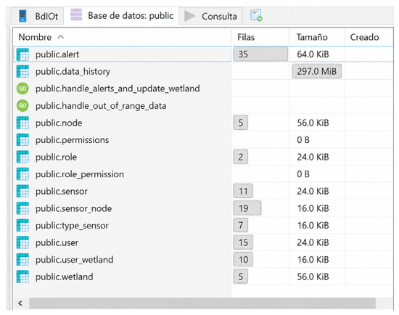This screenshot has width=399, height=315.
Task: Click the table icon beside public.wetland
Action: click(22, 277)
